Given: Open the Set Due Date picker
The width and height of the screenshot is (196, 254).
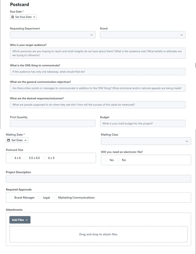Looking at the screenshot, I should click(x=23, y=17).
